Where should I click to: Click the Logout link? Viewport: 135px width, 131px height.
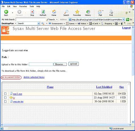(x=127, y=28)
